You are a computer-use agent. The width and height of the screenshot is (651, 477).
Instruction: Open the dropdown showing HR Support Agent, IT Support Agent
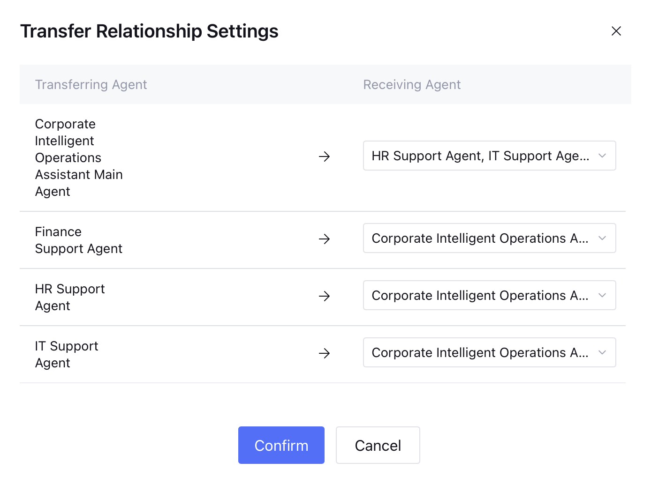click(x=489, y=156)
